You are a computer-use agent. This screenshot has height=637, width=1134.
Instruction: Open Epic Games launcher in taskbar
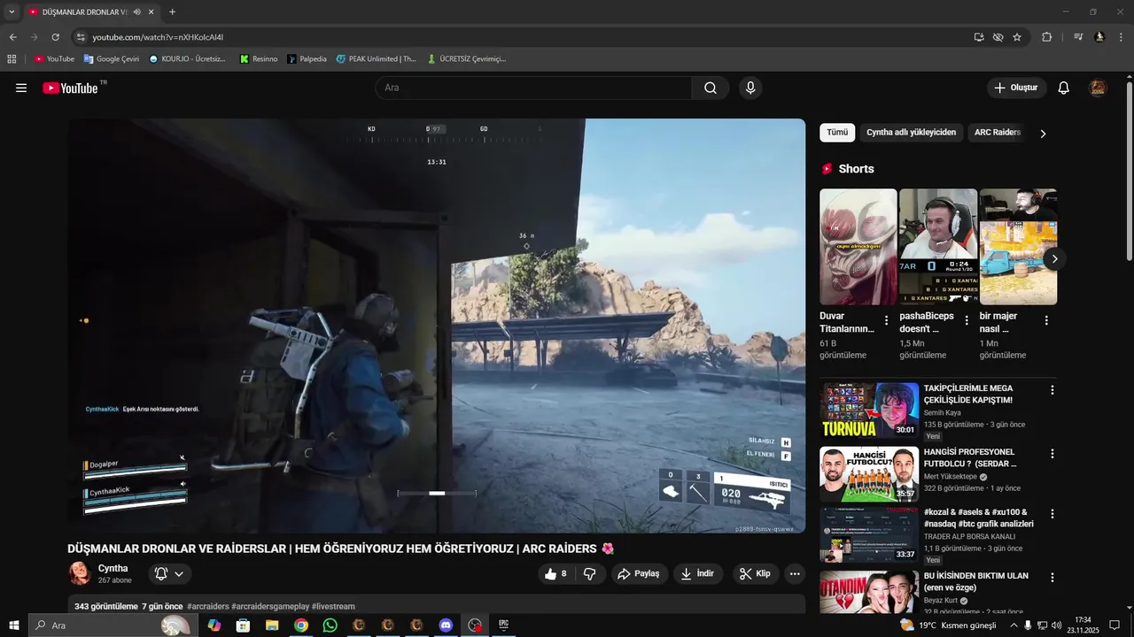pos(503,625)
